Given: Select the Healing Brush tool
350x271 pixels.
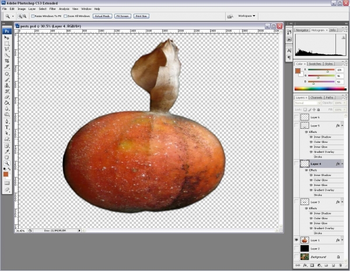Looking at the screenshot, I should (7, 74).
